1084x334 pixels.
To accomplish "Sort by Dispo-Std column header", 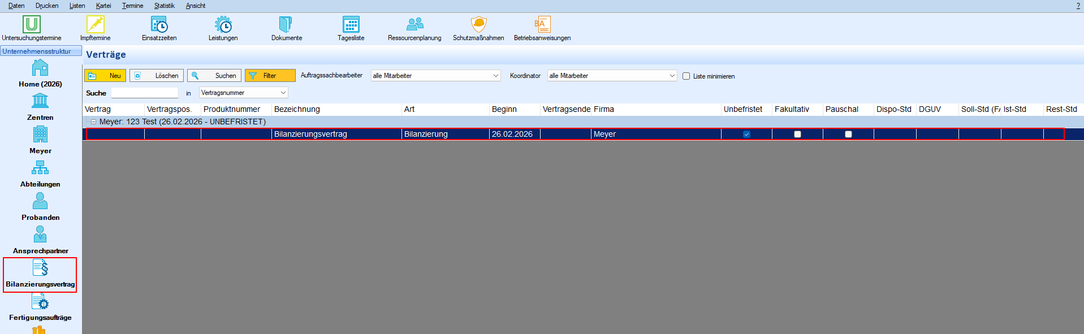I will 895,109.
